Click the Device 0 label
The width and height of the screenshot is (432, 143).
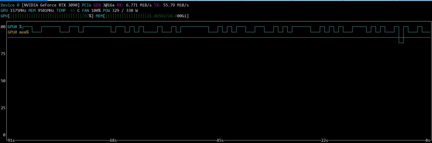[x=10, y=5]
